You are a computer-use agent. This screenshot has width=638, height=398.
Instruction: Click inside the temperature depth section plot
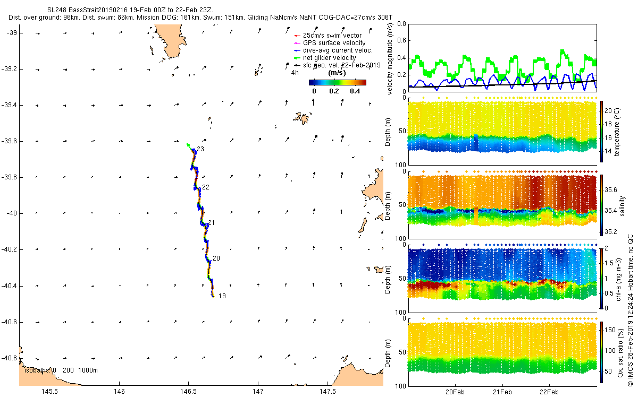pyautogui.click(x=502, y=132)
